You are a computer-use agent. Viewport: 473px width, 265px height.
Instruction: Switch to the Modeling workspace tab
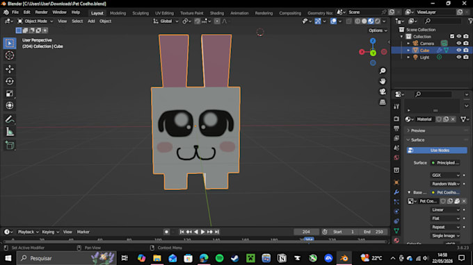tap(118, 13)
